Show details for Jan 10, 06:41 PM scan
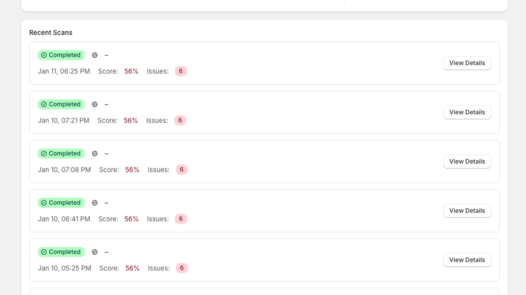This screenshot has width=526, height=295. pos(467,210)
